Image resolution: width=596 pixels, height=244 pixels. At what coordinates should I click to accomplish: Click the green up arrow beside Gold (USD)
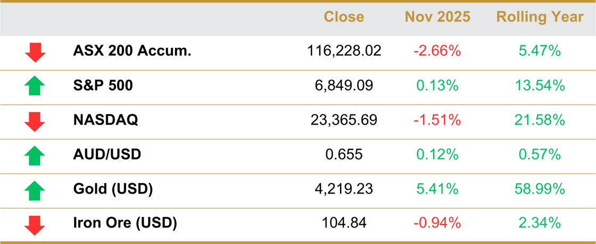pyautogui.click(x=35, y=190)
